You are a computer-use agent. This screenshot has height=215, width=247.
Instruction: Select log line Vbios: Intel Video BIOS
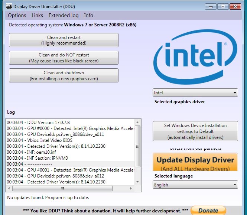coord(71,140)
